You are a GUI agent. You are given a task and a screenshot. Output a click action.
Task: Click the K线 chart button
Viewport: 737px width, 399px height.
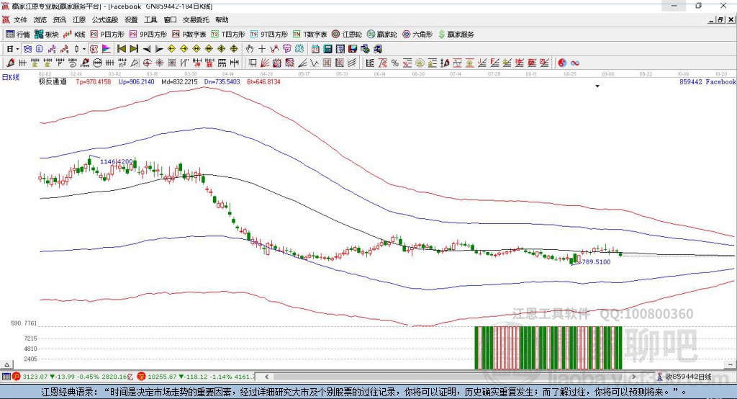pos(74,35)
